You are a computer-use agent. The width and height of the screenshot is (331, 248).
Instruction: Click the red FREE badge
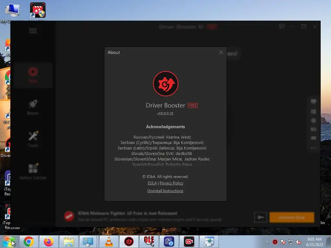coord(193,106)
